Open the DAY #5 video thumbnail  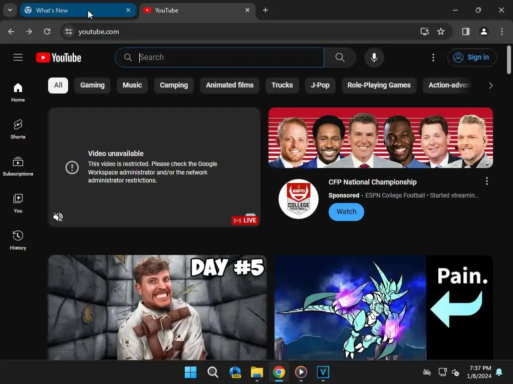pyautogui.click(x=157, y=307)
